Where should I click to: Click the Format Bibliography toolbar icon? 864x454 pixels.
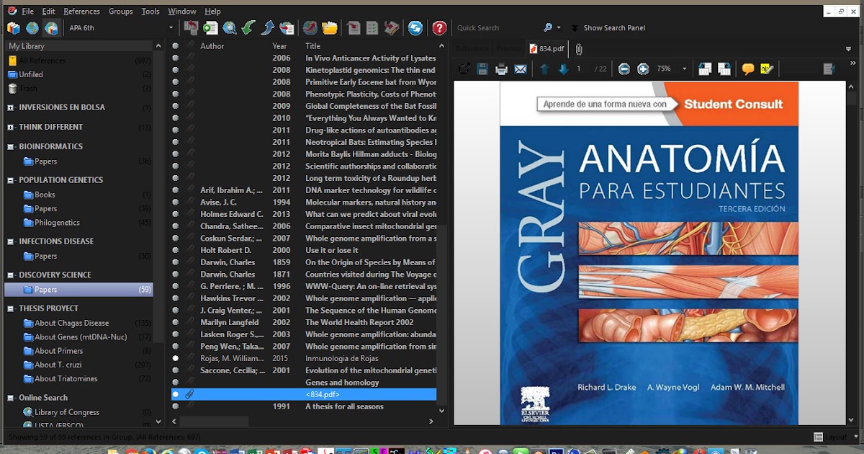pyautogui.click(x=372, y=28)
